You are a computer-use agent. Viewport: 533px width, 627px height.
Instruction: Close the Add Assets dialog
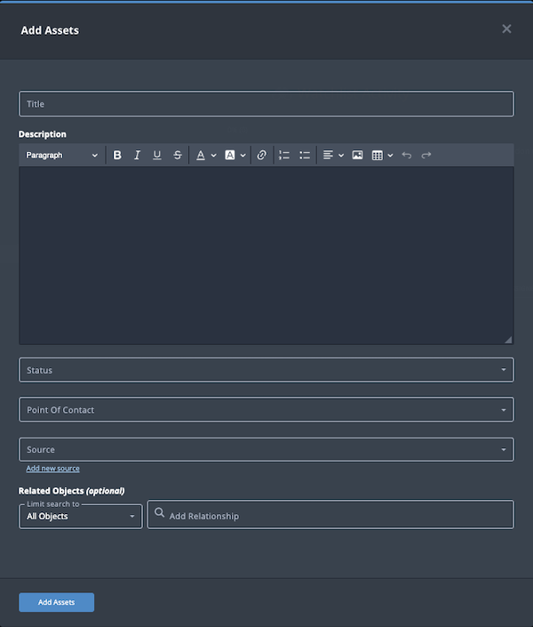(x=506, y=28)
